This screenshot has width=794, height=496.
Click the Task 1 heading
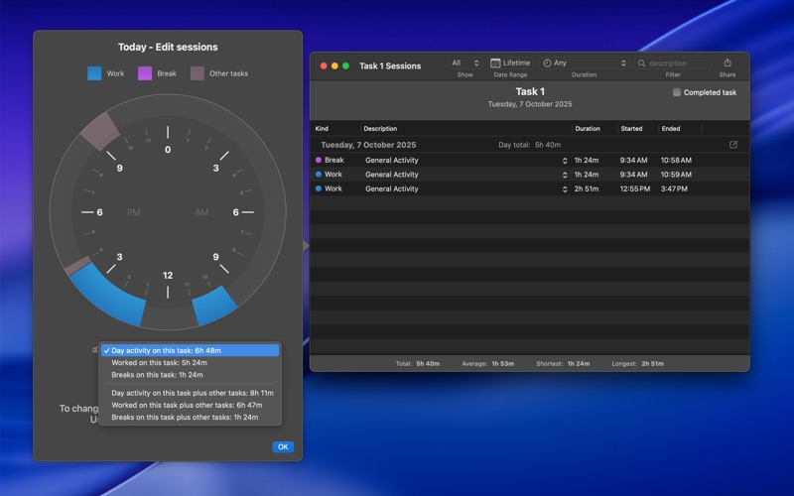pos(530,91)
